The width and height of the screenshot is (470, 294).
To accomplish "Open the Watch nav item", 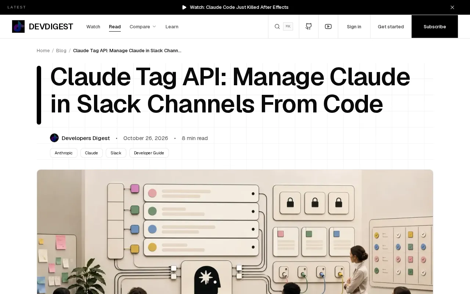I will [93, 26].
